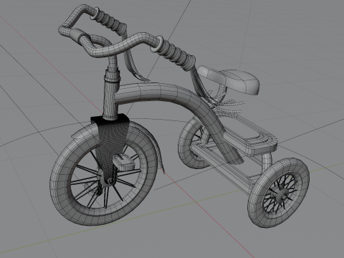The image size is (344, 258).
Task: Click the handlebar grip nearest the seat
Action: click(x=175, y=54)
